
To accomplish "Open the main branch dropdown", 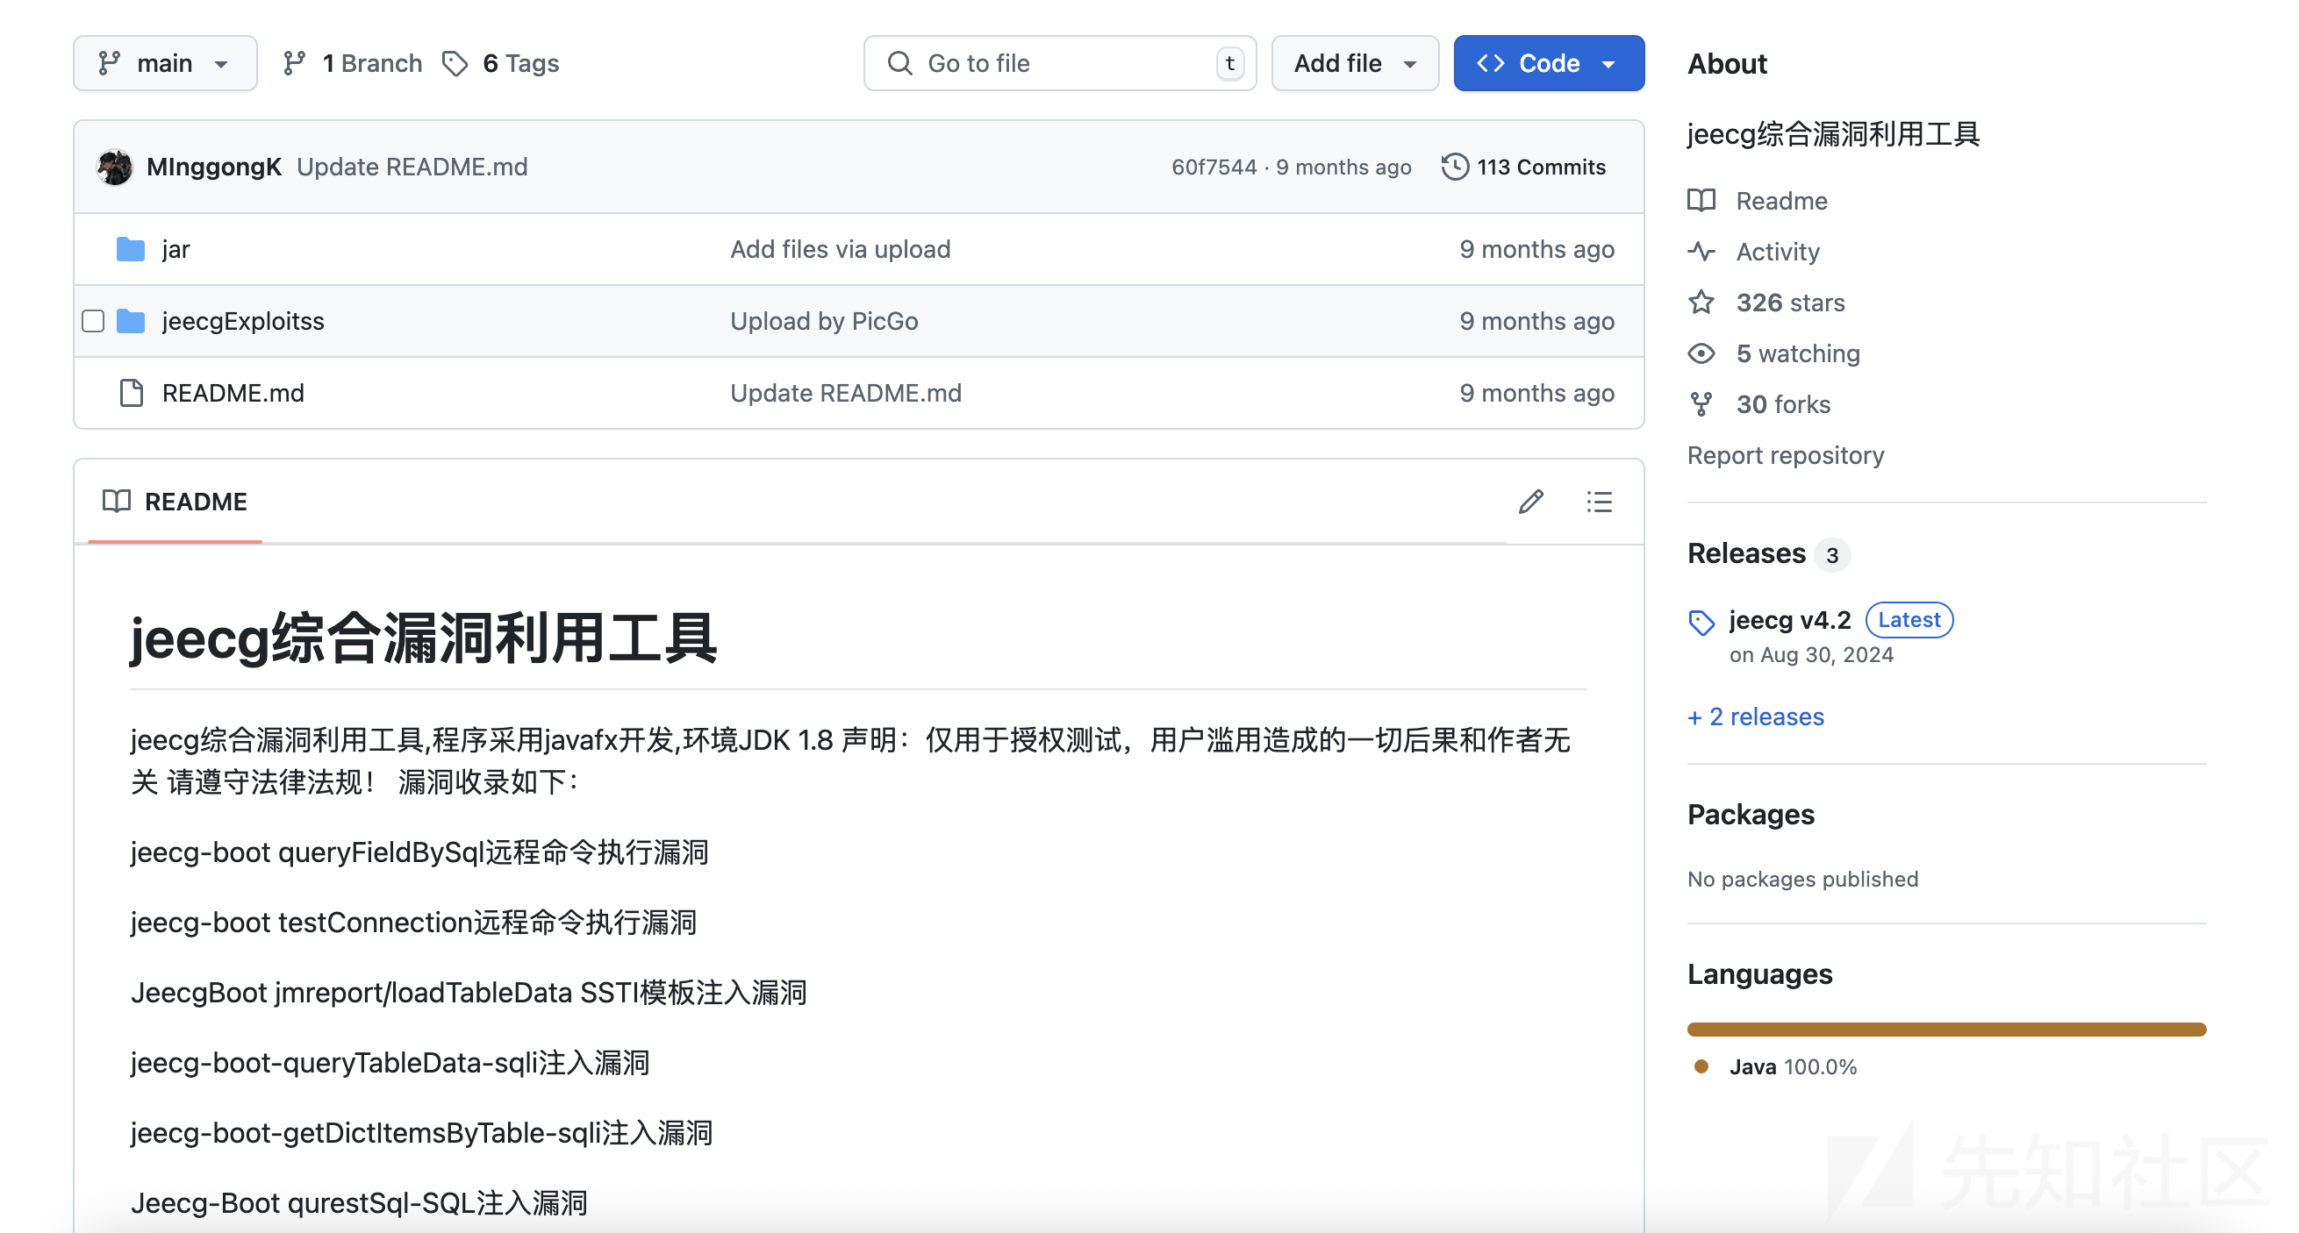I will (165, 63).
